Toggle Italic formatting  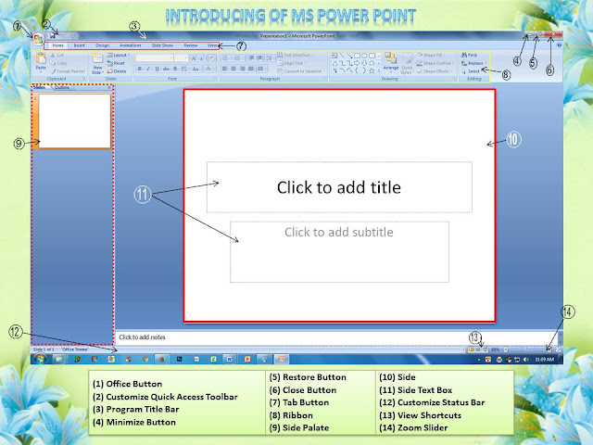pyautogui.click(x=148, y=69)
